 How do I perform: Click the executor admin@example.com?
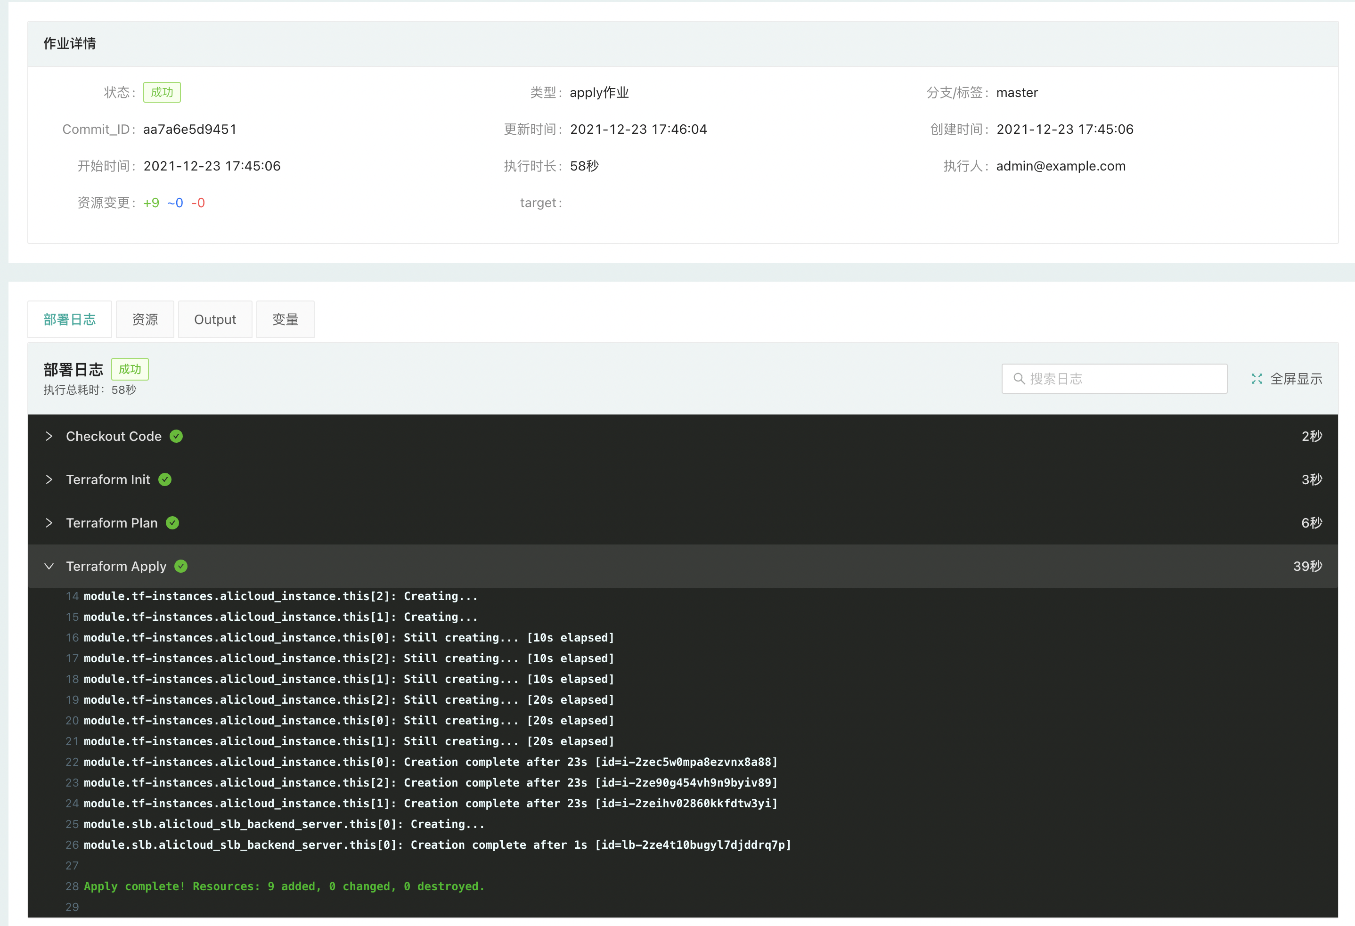pos(1061,166)
